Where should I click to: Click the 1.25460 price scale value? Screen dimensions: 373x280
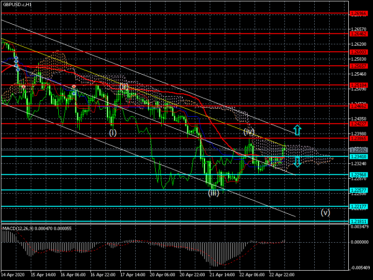point(359,74)
